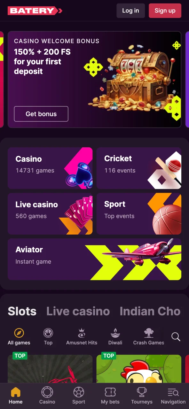Filter slots by Top crown icon

point(48,336)
